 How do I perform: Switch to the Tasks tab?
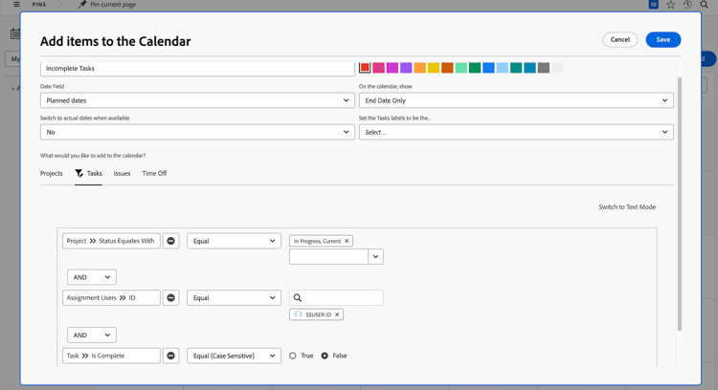[x=95, y=173]
